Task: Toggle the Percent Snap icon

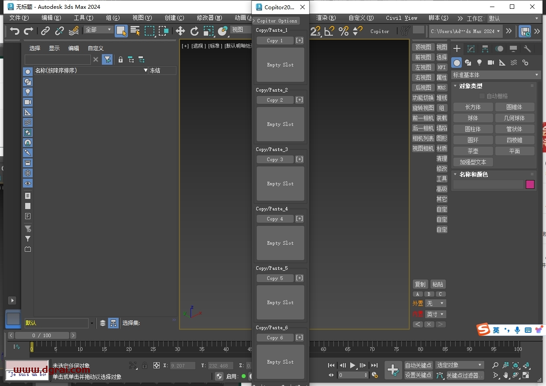Action: [344, 31]
